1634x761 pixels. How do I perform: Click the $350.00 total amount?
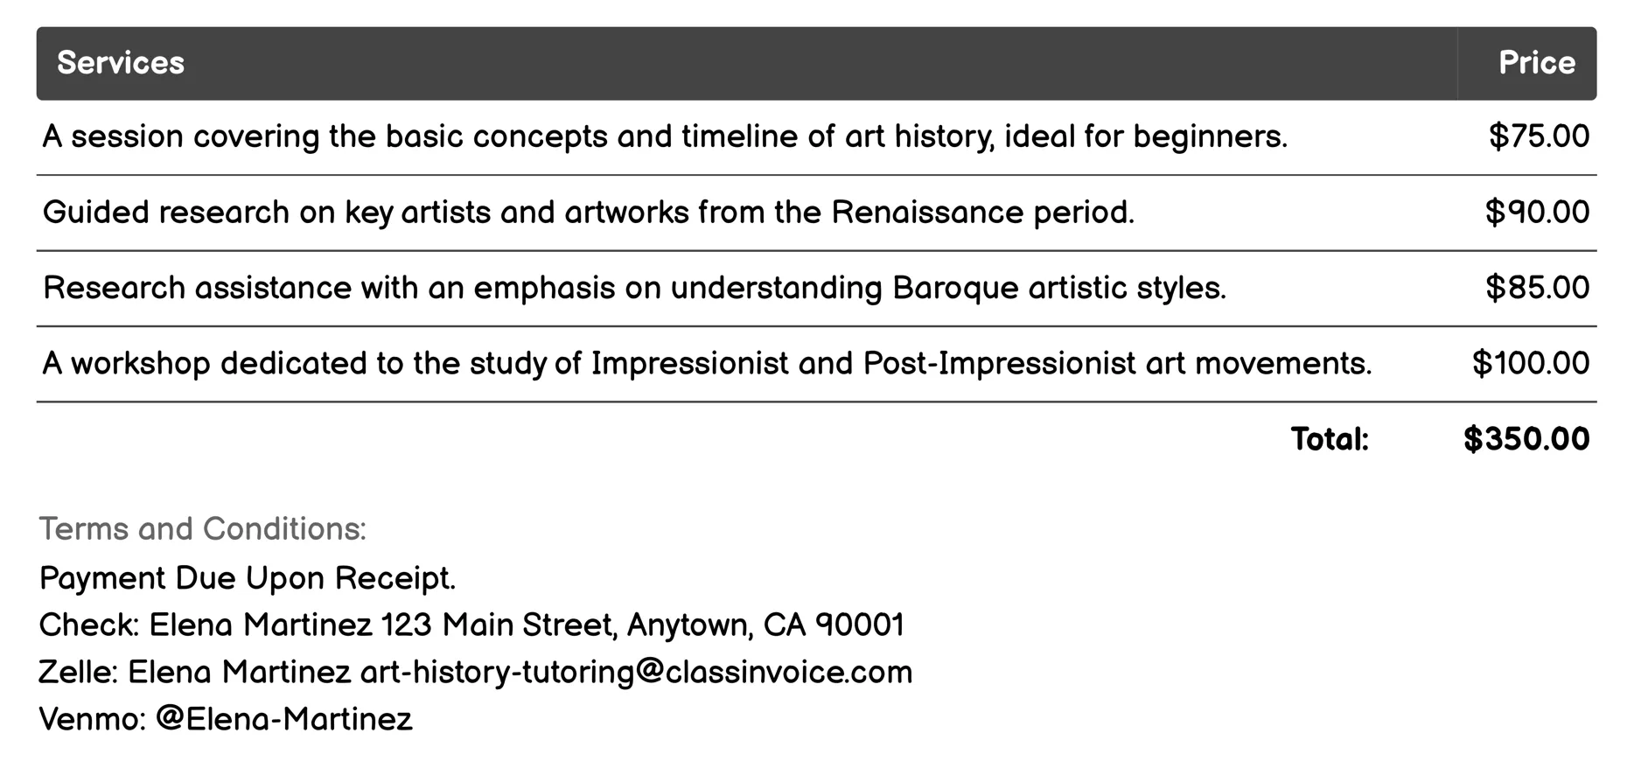click(x=1526, y=439)
